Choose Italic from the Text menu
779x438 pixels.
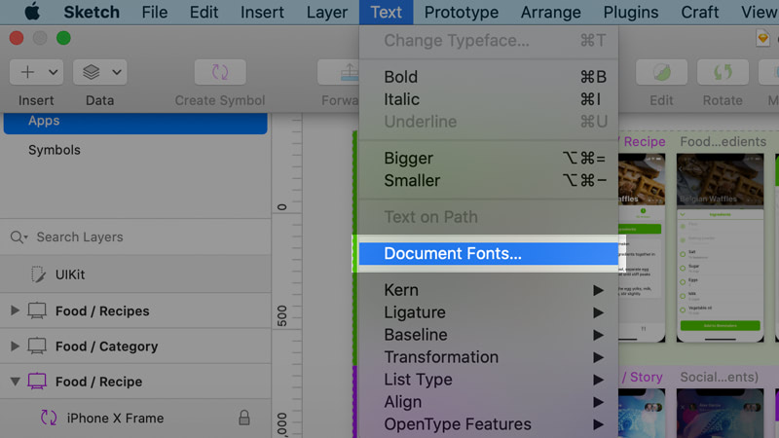(x=489, y=99)
